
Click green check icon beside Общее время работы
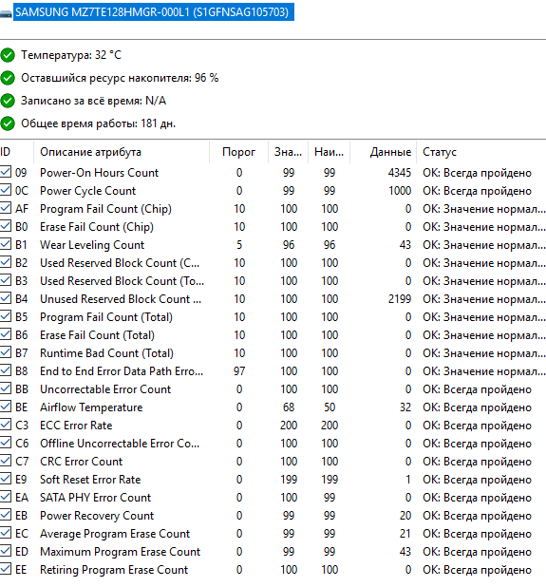[x=8, y=123]
